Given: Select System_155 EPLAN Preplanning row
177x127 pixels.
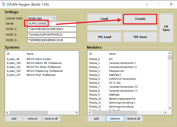Looking at the screenshot, I should 42,71.
